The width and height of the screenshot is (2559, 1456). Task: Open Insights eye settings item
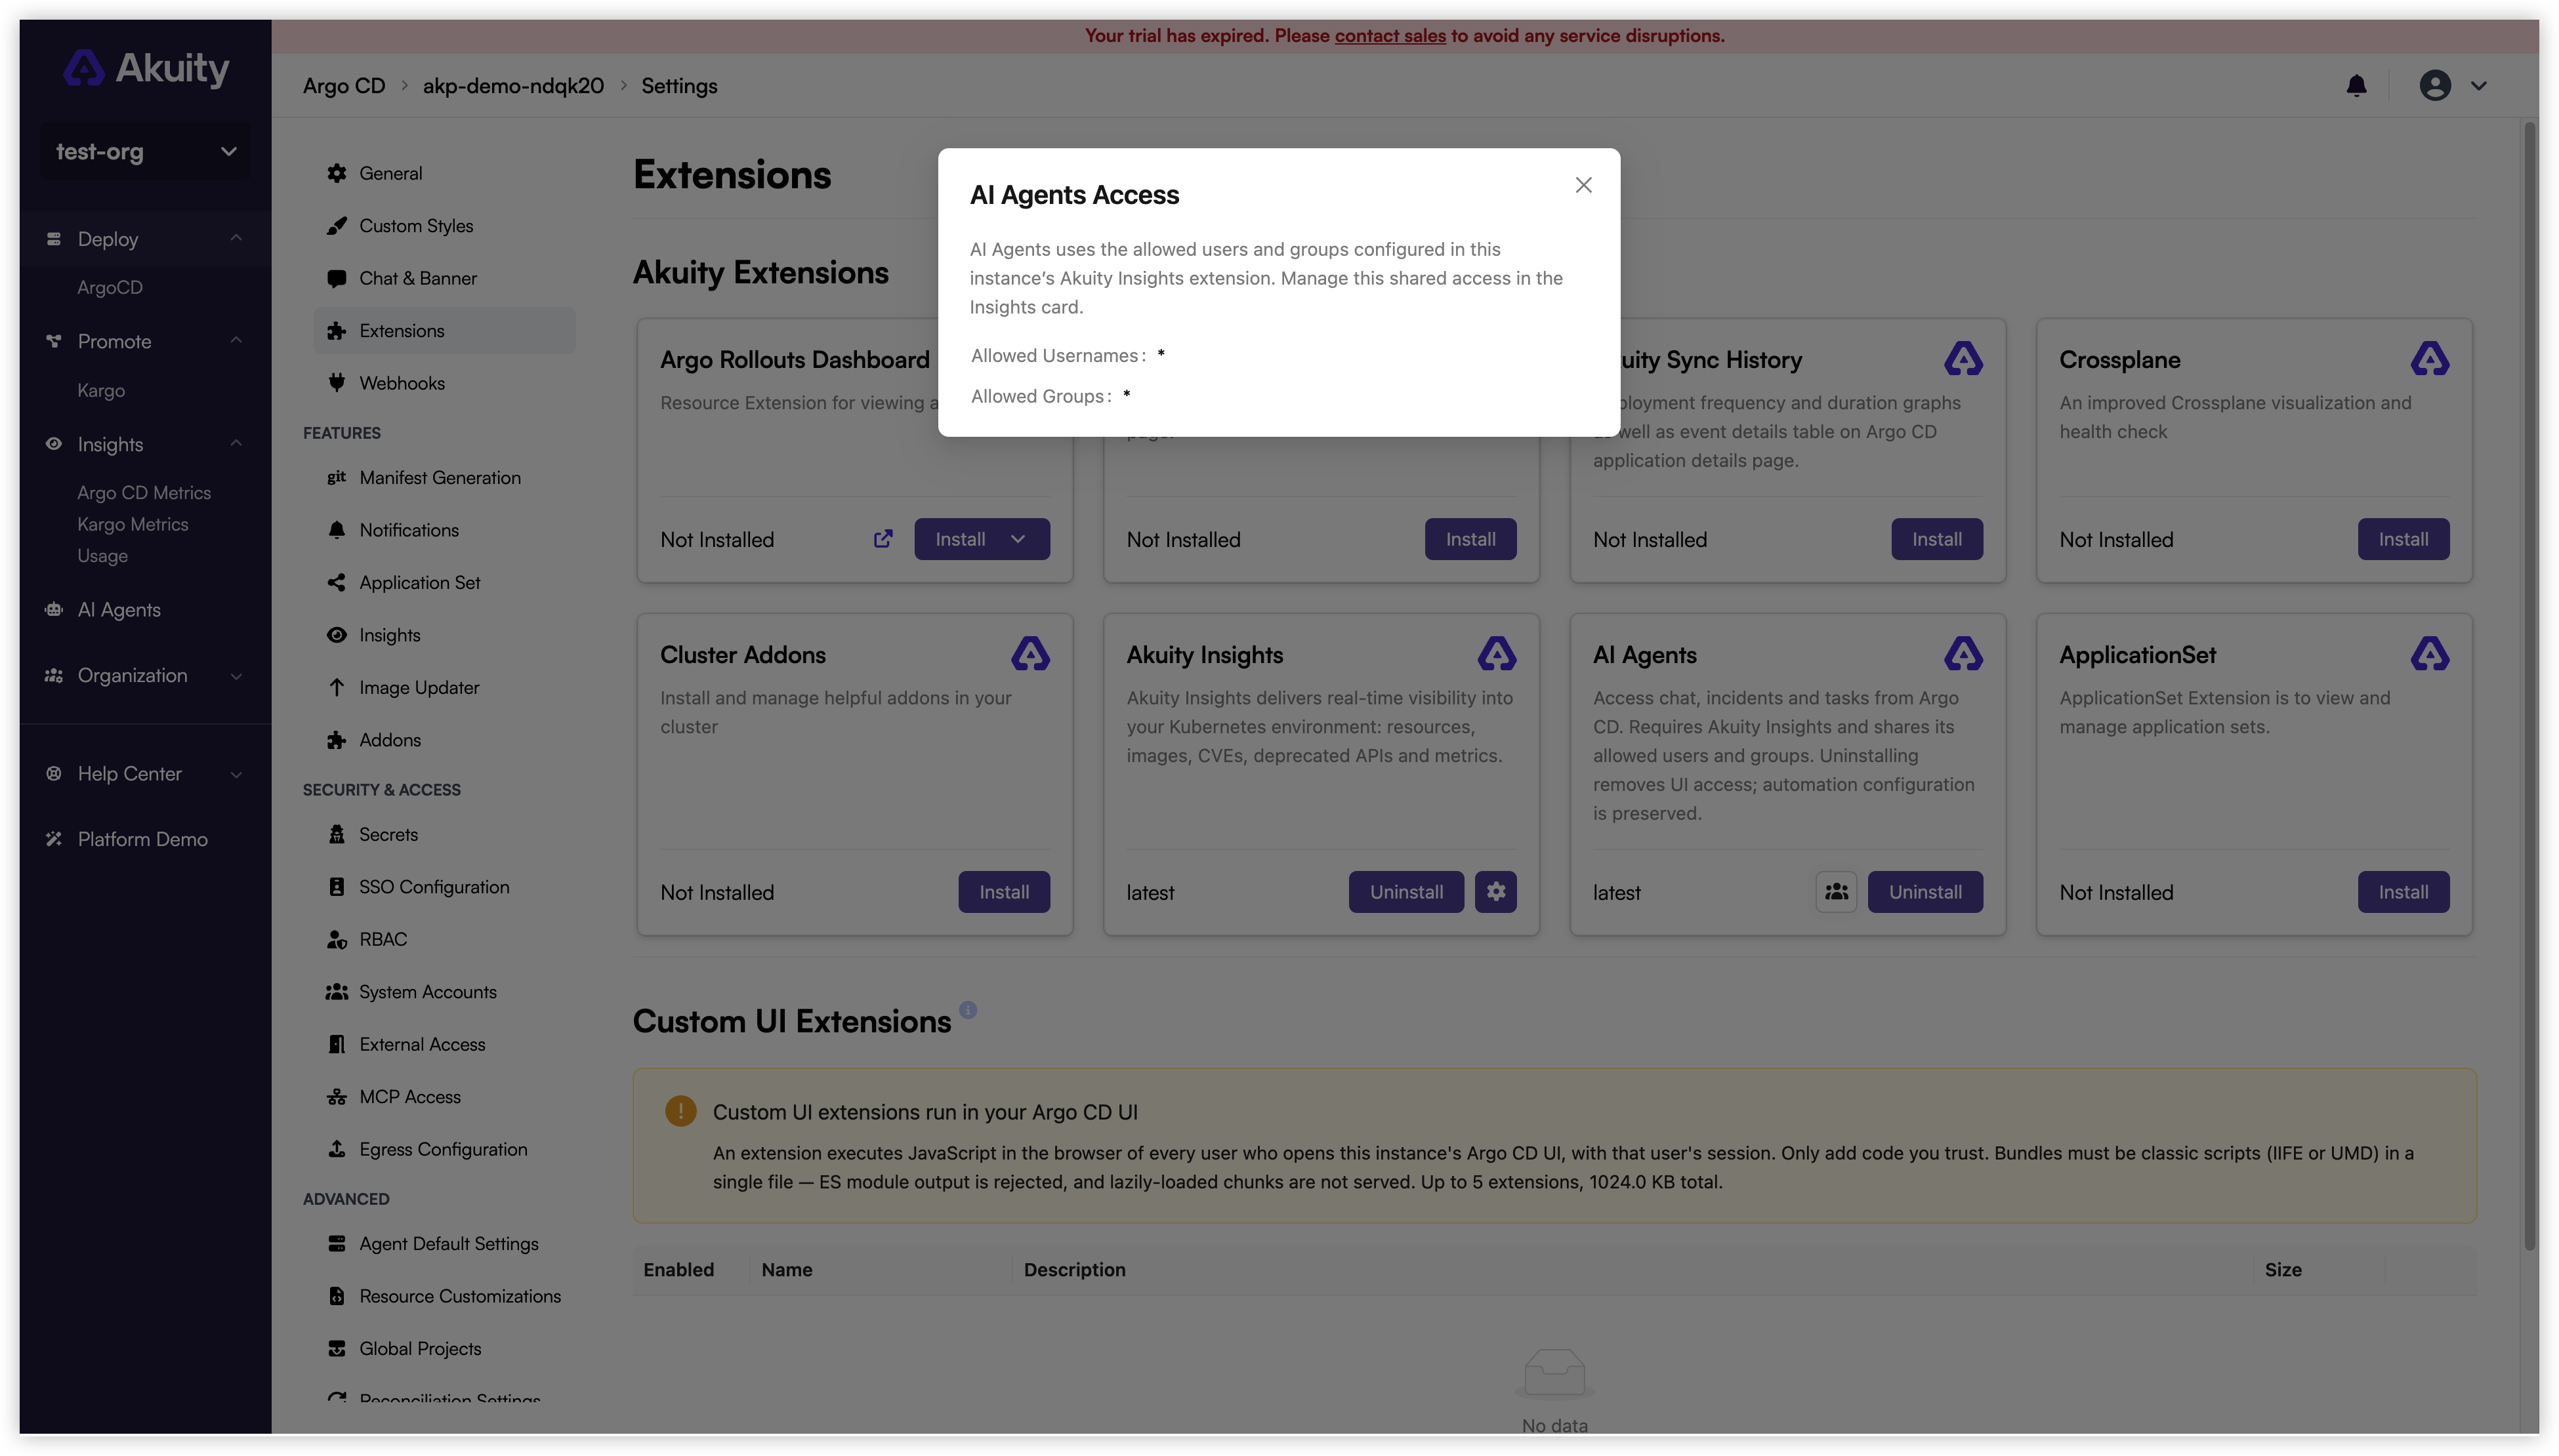444,635
